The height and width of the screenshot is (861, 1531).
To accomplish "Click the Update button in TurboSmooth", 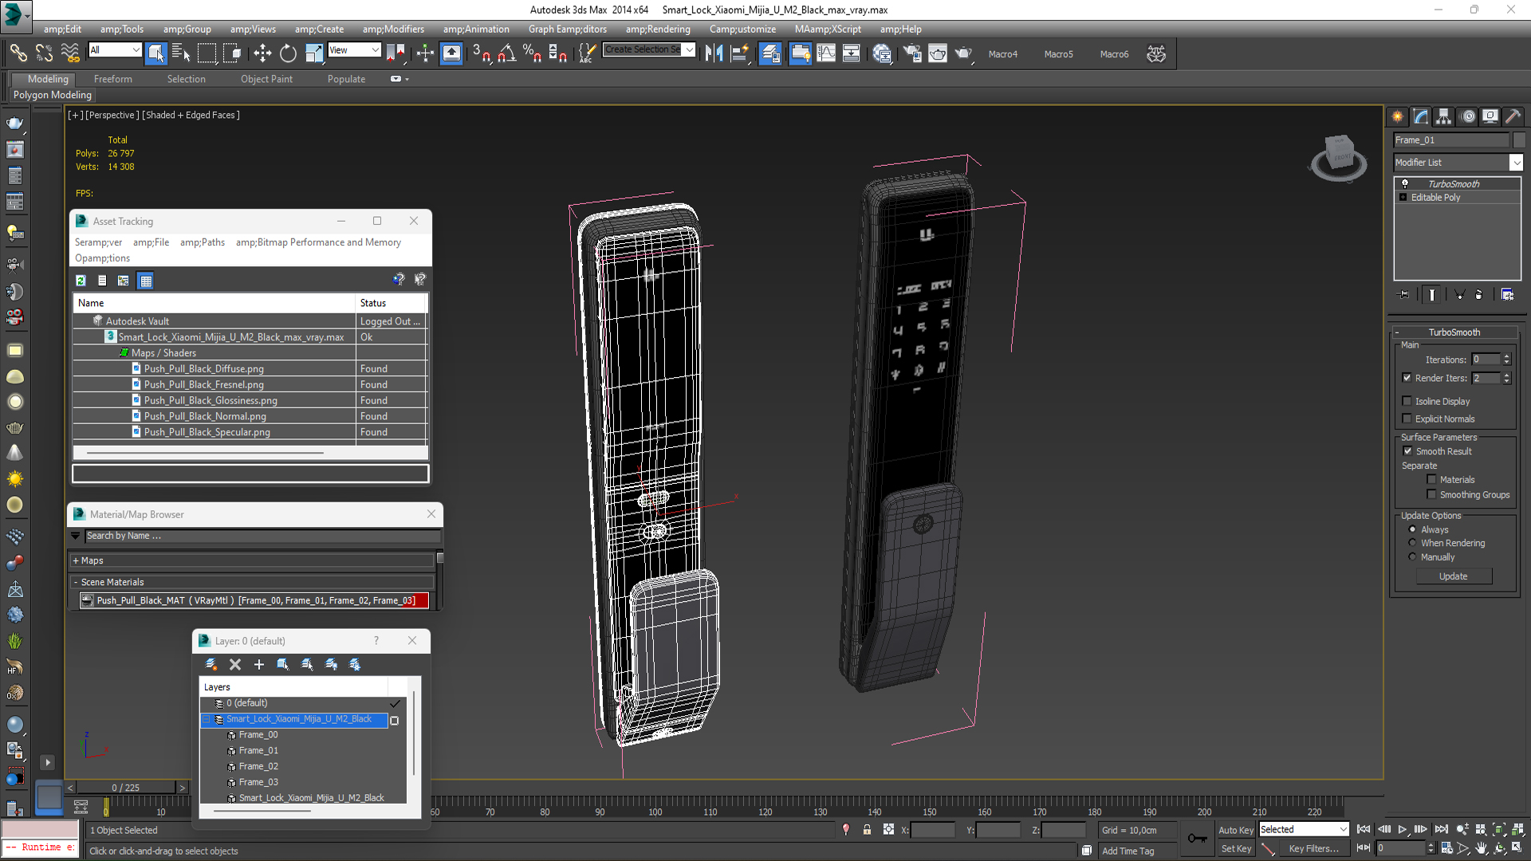I will pyautogui.click(x=1453, y=576).
